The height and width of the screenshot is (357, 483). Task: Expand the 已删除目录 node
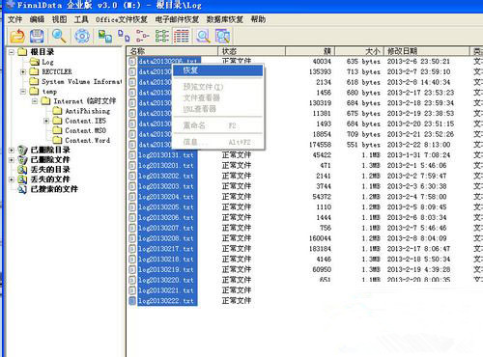12,151
